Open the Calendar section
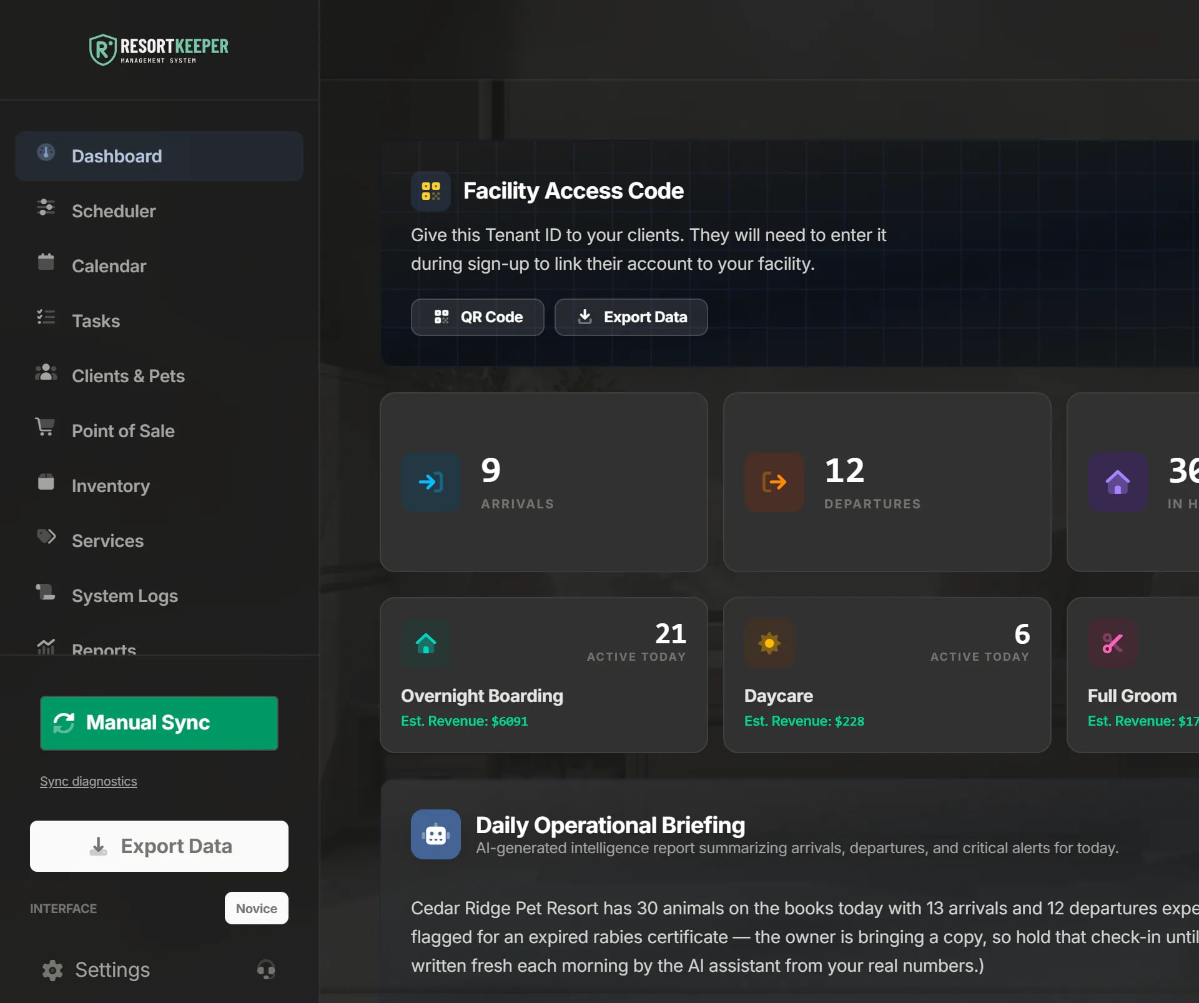The width and height of the screenshot is (1199, 1003). tap(159, 266)
